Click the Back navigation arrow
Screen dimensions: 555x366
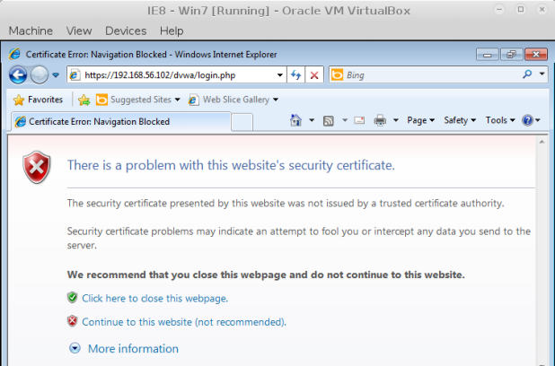[x=17, y=75]
